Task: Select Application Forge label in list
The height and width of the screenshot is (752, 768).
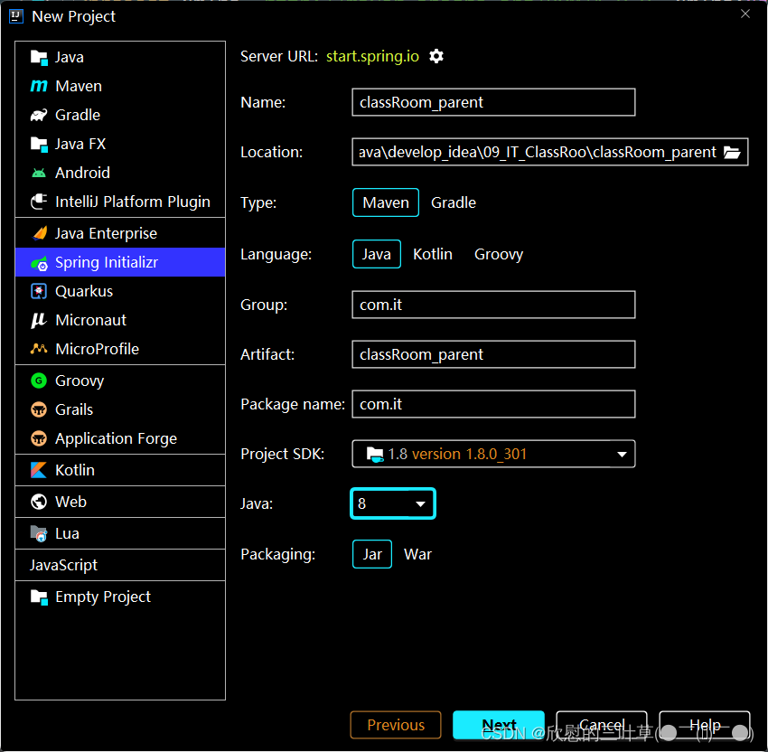Action: click(x=116, y=438)
